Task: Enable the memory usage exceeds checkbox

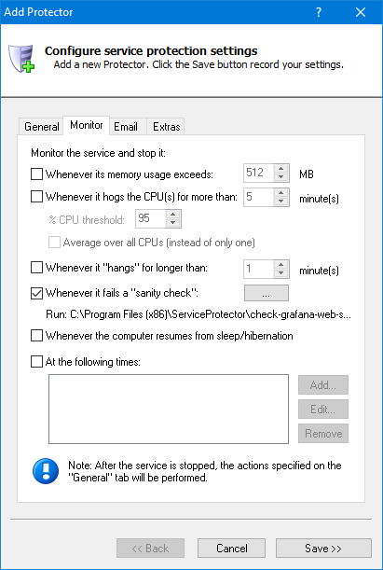Action: coord(36,174)
